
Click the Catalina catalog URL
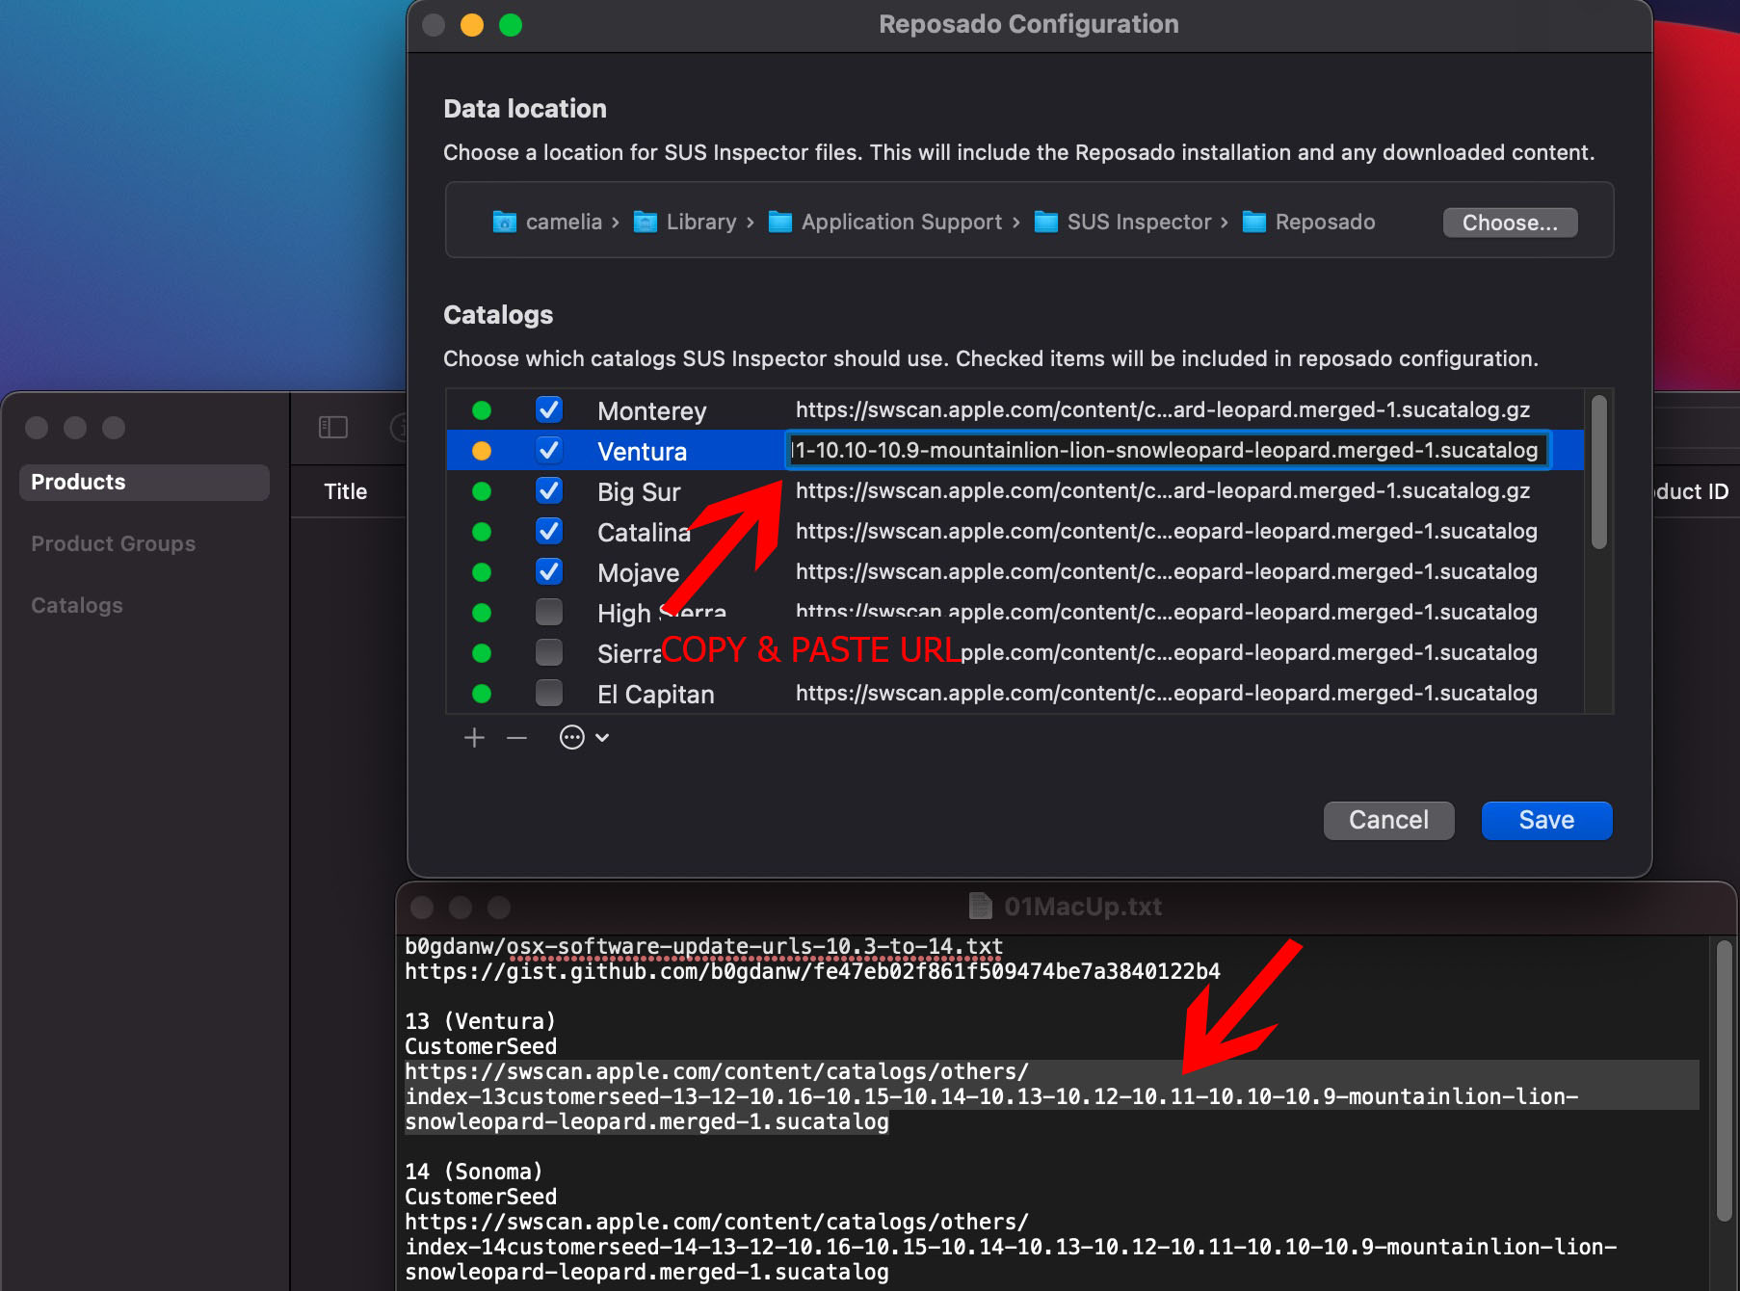[x=1167, y=532]
